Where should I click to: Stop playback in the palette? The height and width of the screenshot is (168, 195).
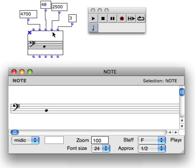point(103,18)
